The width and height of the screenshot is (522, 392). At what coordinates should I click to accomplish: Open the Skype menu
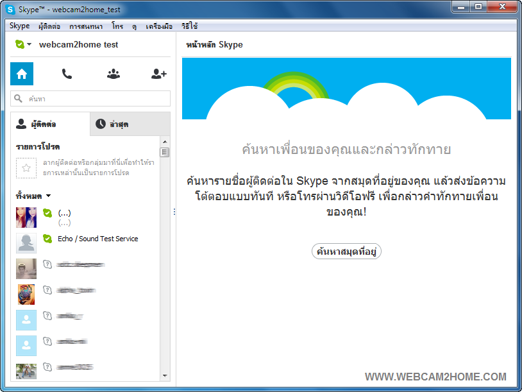19,26
